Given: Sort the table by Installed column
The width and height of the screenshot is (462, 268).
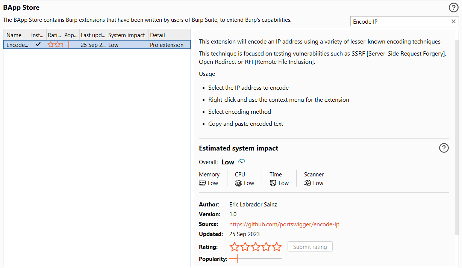Looking at the screenshot, I should click(x=38, y=35).
